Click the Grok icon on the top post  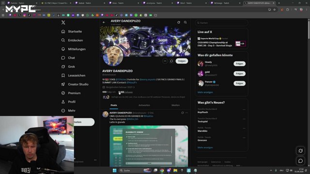182,113
